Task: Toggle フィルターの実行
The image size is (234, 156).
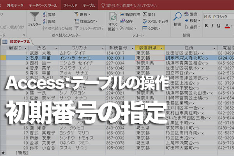Action: click(x=89, y=28)
